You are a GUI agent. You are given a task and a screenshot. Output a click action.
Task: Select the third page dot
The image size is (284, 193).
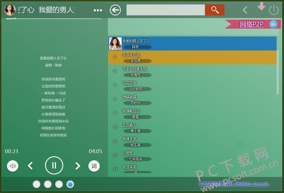tap(59, 185)
